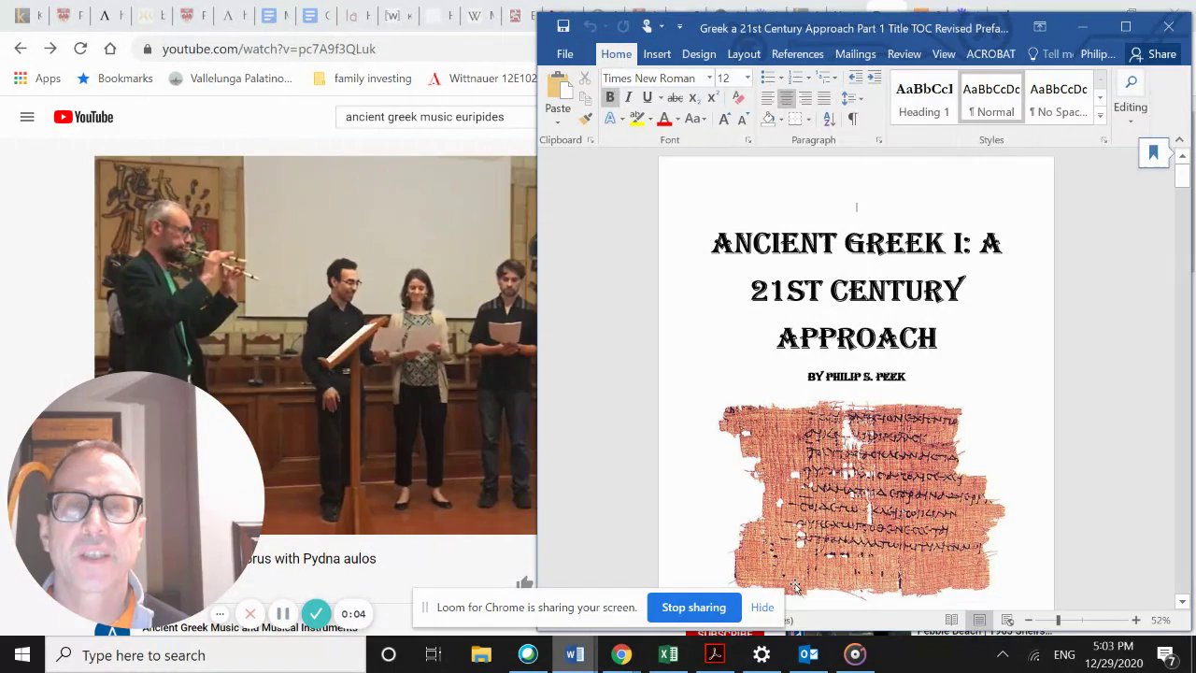Open the Insert ribbon tab
This screenshot has width=1196, height=673.
click(x=657, y=54)
